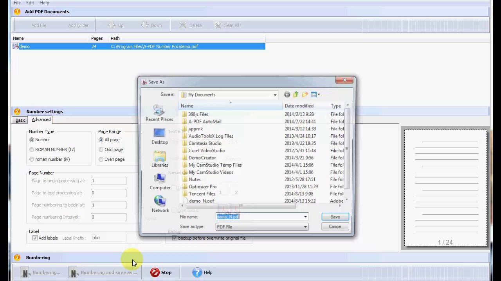The height and width of the screenshot is (281, 501).
Task: Open the Edit menu
Action: [x=30, y=3]
